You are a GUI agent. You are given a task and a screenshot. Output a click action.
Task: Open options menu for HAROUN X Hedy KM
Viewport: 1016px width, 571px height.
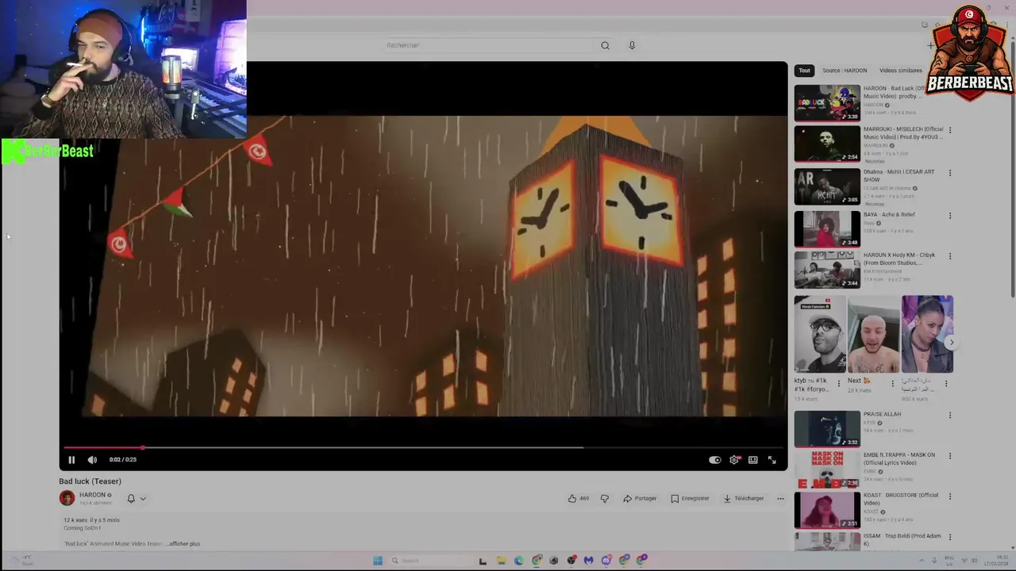[x=950, y=256]
